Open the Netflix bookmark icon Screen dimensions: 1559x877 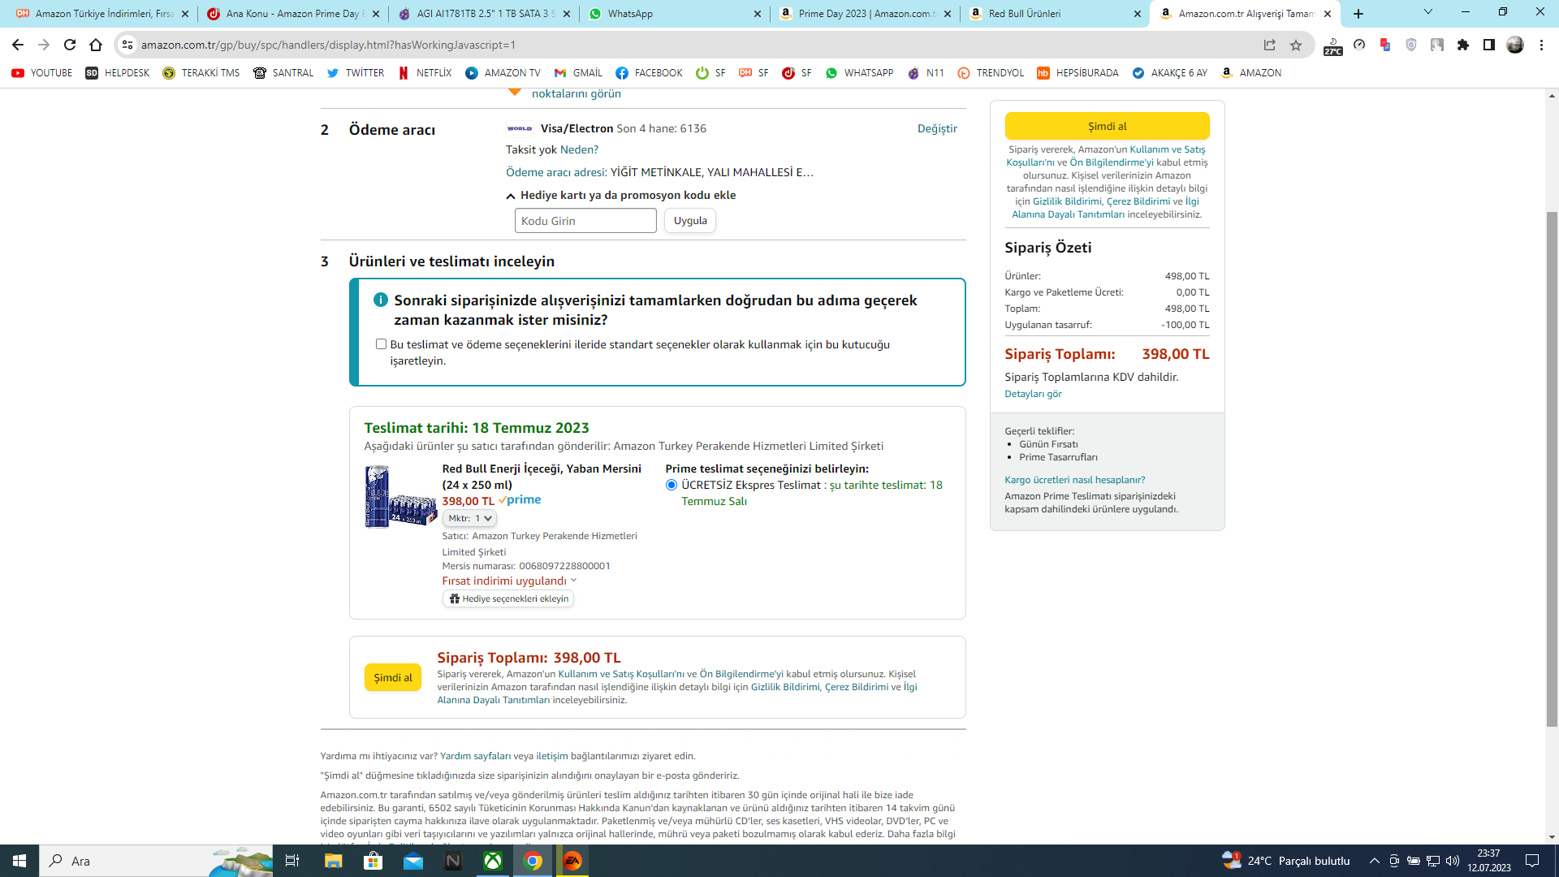point(404,73)
